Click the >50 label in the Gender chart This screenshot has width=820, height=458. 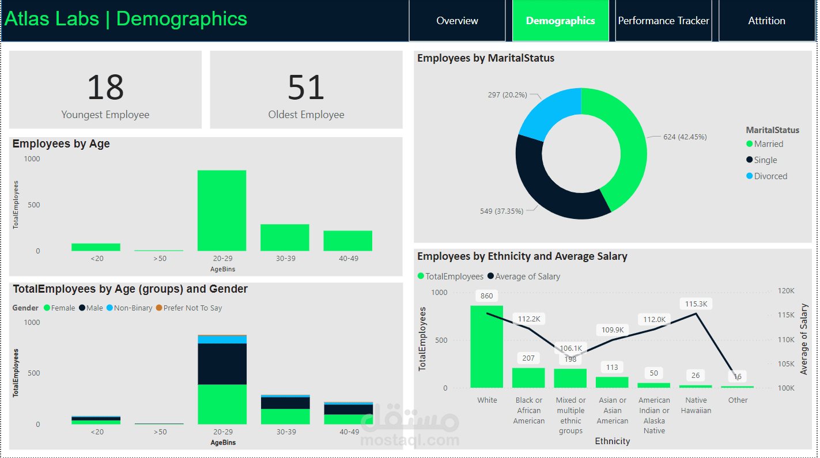click(160, 432)
